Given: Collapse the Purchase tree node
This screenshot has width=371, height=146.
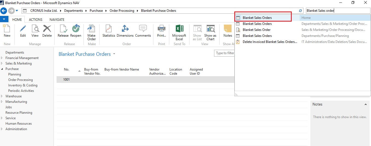Looking at the screenshot, I should tap(2, 69).
